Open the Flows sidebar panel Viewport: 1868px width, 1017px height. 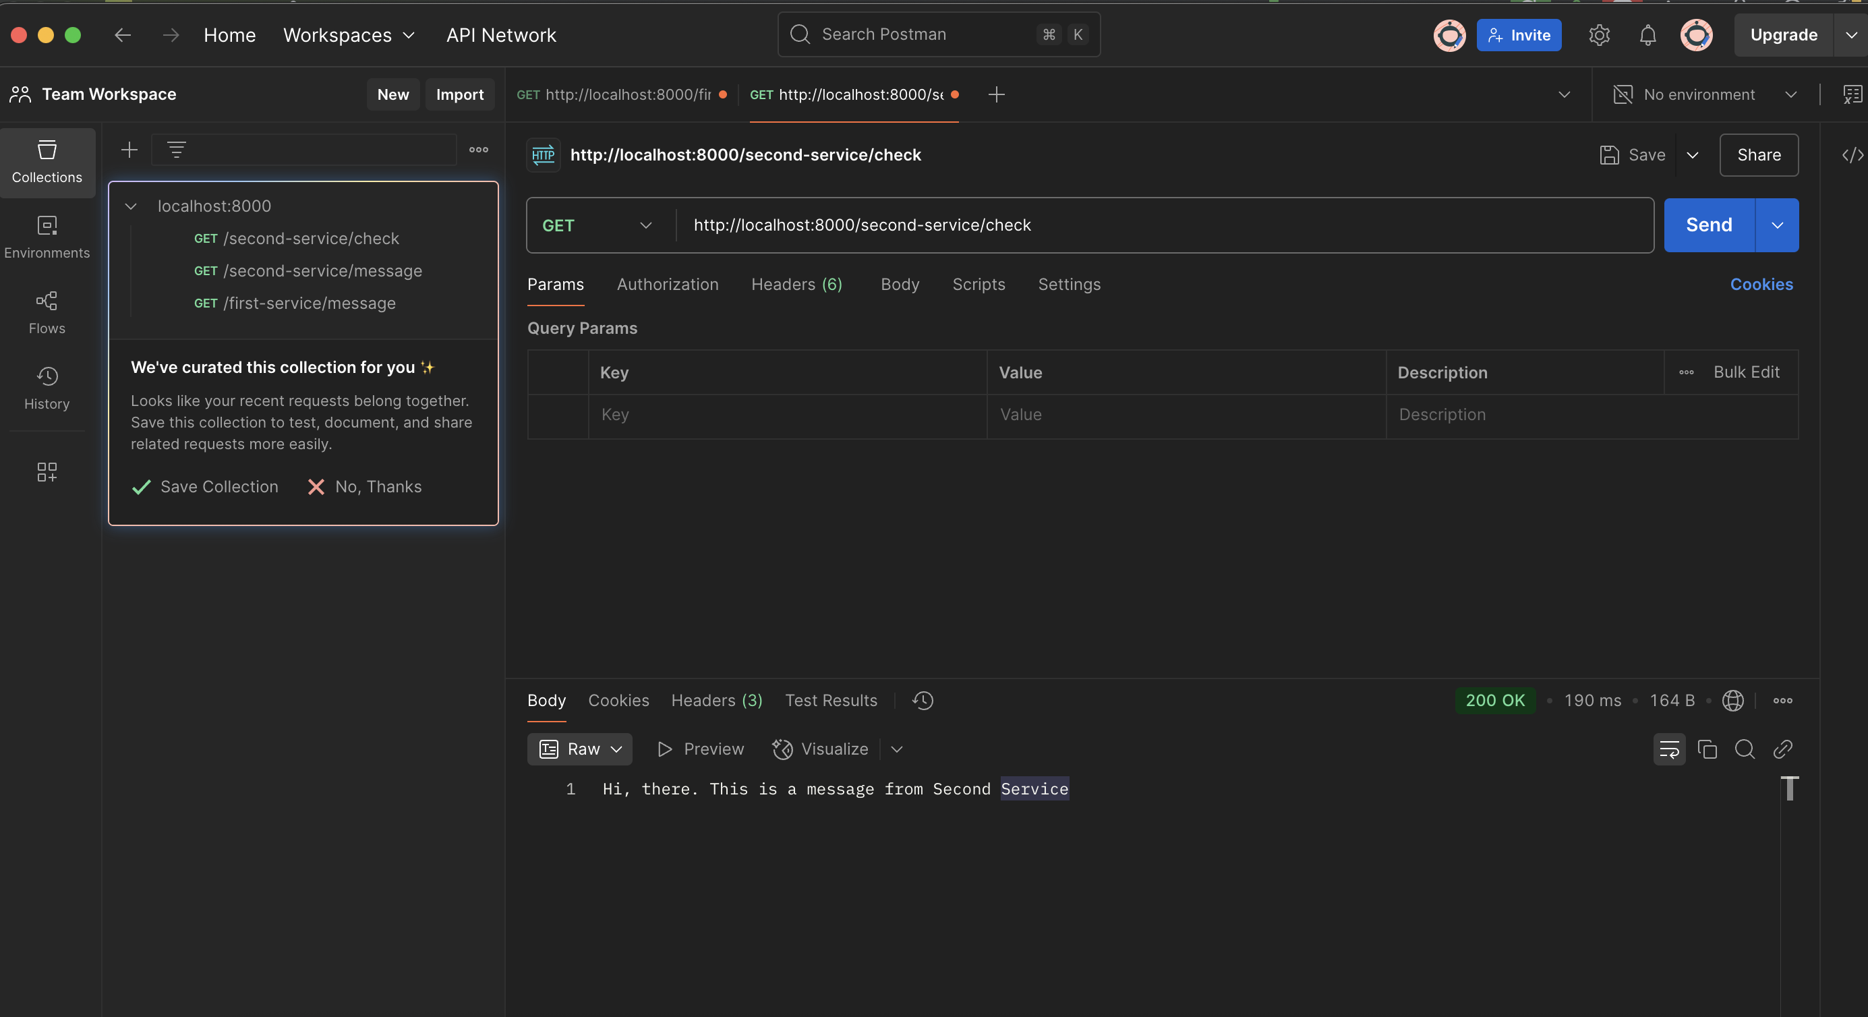[x=47, y=313]
